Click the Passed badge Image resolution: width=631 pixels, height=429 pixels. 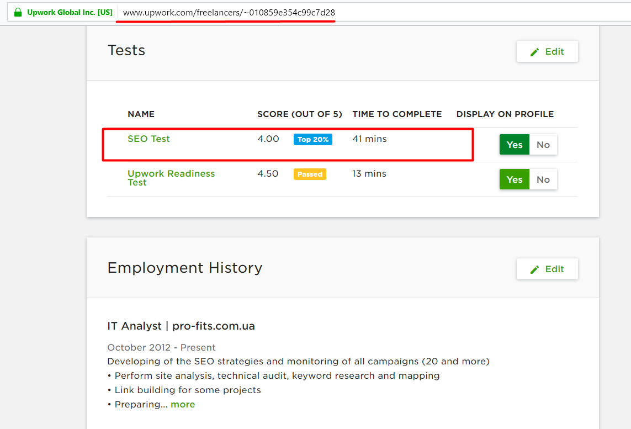(x=310, y=174)
